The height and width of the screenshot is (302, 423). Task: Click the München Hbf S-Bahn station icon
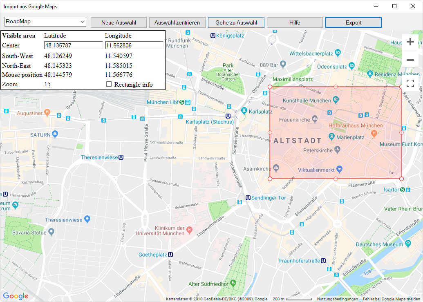182,102
